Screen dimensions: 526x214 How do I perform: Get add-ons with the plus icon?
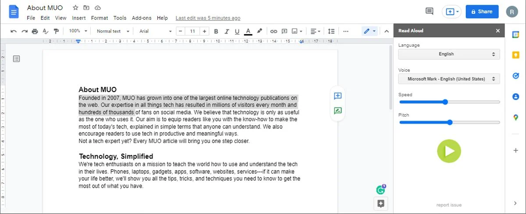pos(515,150)
